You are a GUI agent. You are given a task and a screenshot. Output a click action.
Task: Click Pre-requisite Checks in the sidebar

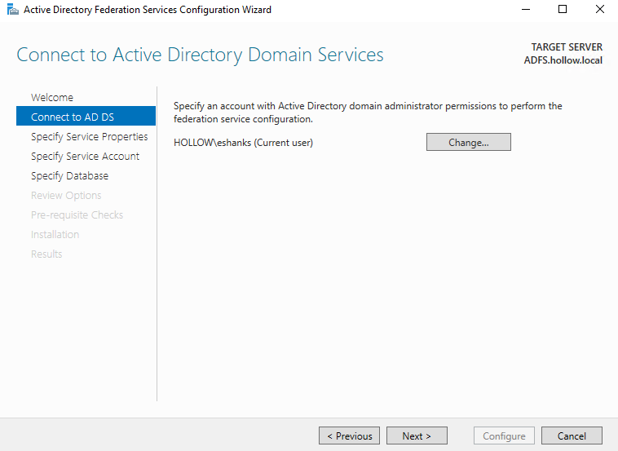coord(77,215)
